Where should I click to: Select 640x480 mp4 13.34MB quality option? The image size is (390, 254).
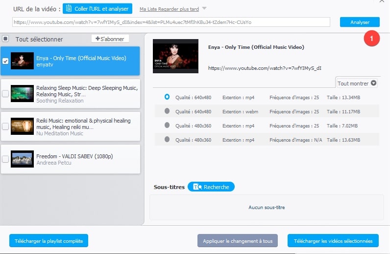pos(167,97)
